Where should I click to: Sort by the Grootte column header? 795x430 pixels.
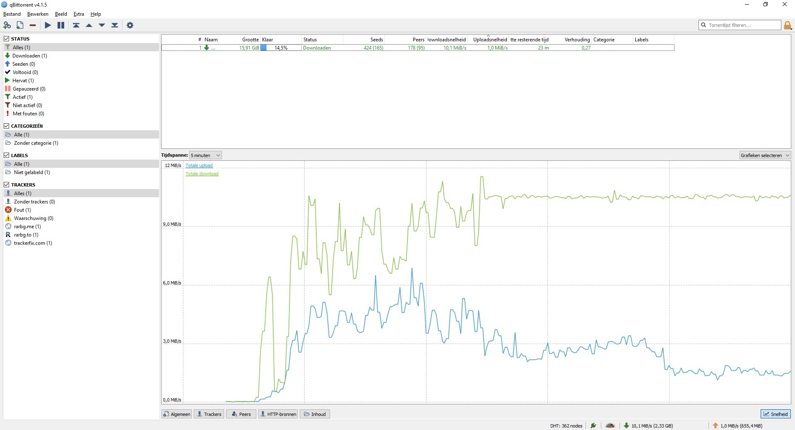[x=240, y=39]
